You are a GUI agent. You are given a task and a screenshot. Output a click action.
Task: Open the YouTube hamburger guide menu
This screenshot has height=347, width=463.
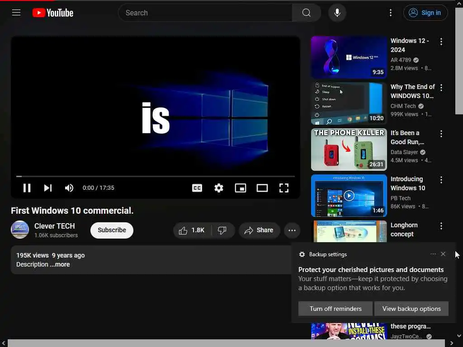point(16,13)
